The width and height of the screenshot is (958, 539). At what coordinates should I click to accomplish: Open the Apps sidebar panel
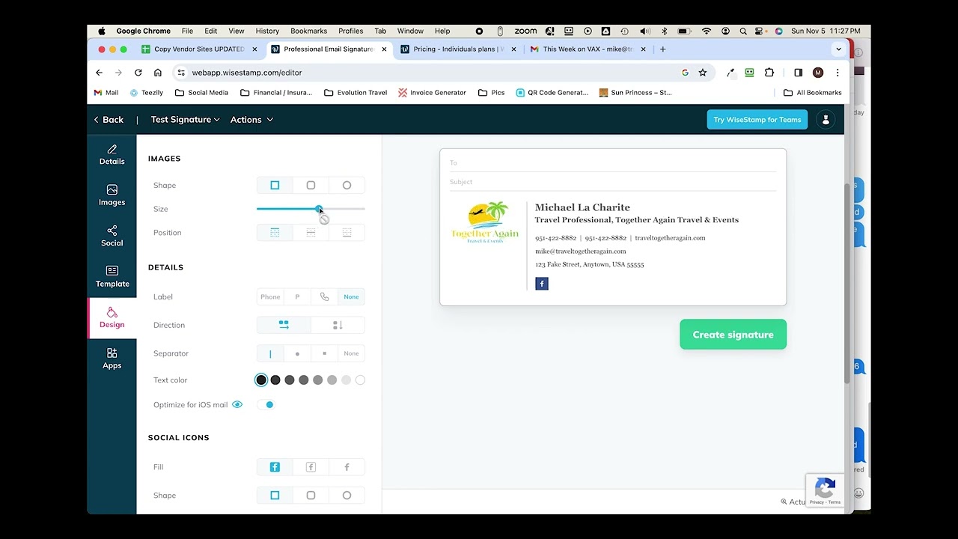(112, 359)
